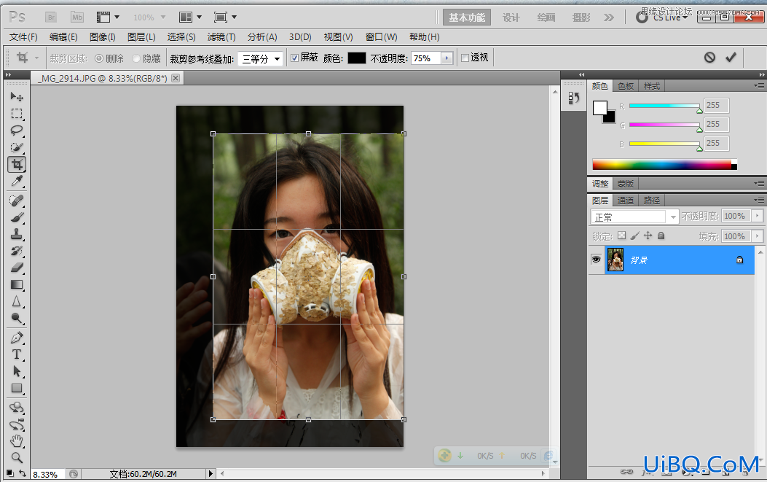This screenshot has width=767, height=482.
Task: Open the 图像(I) menu
Action: coord(102,36)
